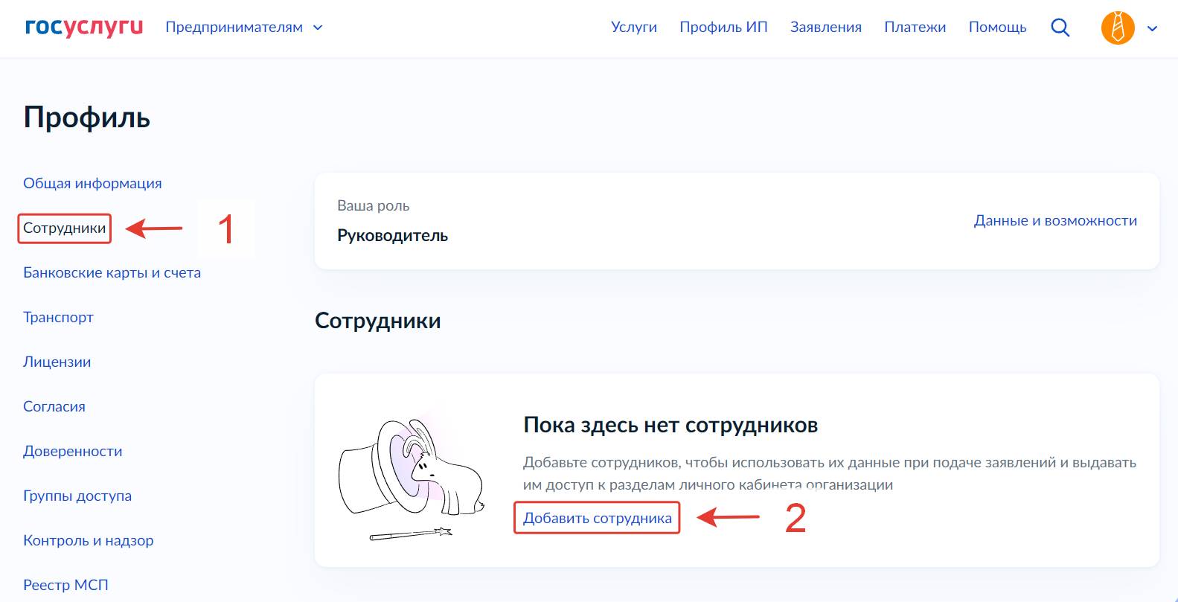The image size is (1178, 602).
Task: Open the Помощь menu item
Action: coord(997,27)
